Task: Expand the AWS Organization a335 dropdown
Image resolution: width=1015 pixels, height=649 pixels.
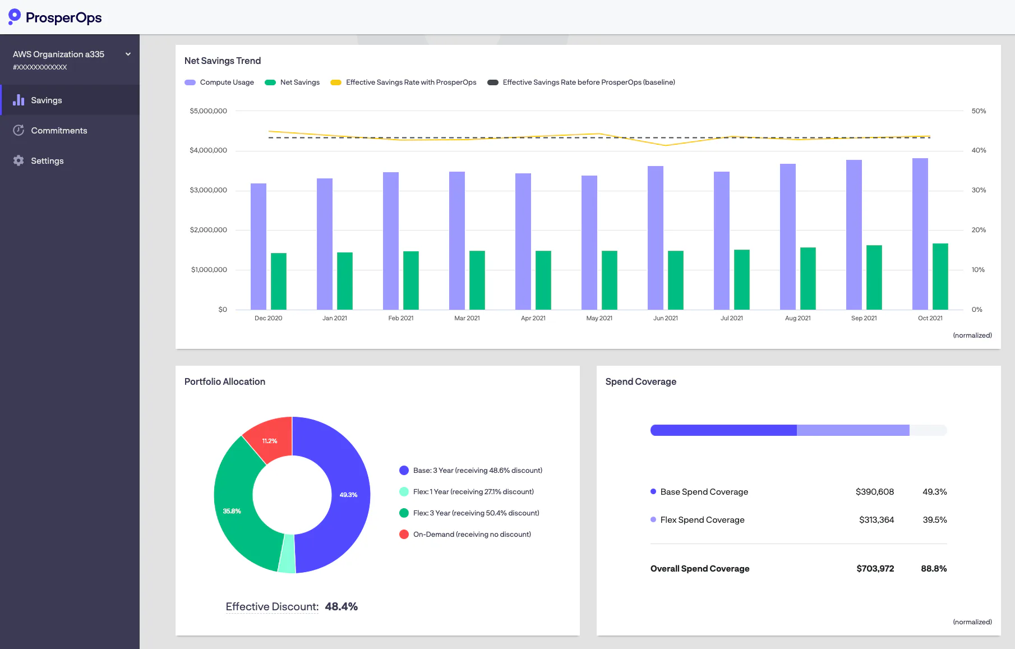Action: tap(128, 54)
